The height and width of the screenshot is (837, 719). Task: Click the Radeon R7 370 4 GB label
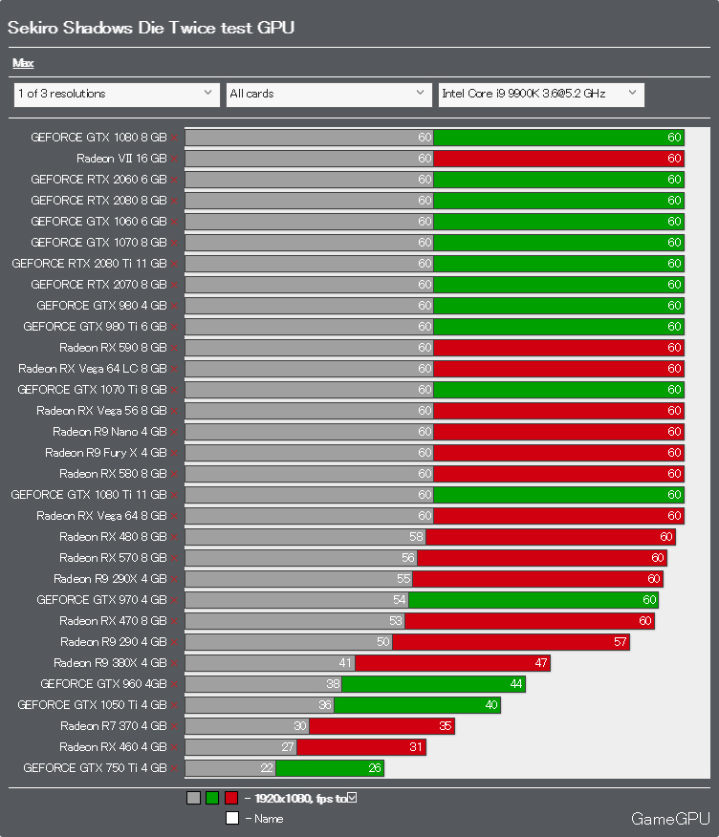(113, 726)
